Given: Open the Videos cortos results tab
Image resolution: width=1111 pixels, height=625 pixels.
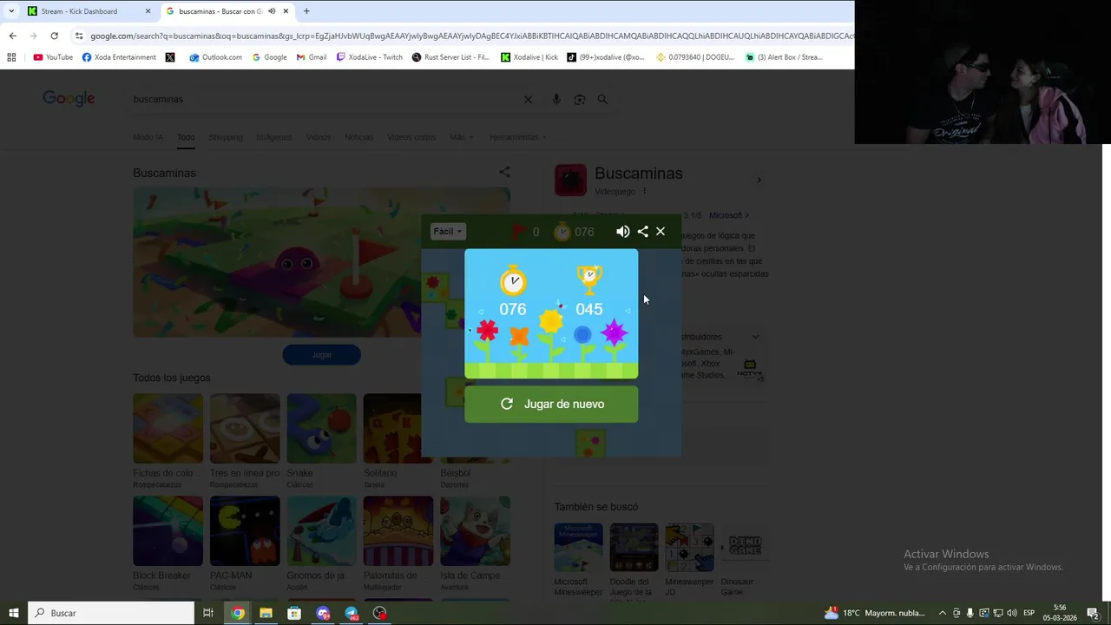Looking at the screenshot, I should coord(411,137).
